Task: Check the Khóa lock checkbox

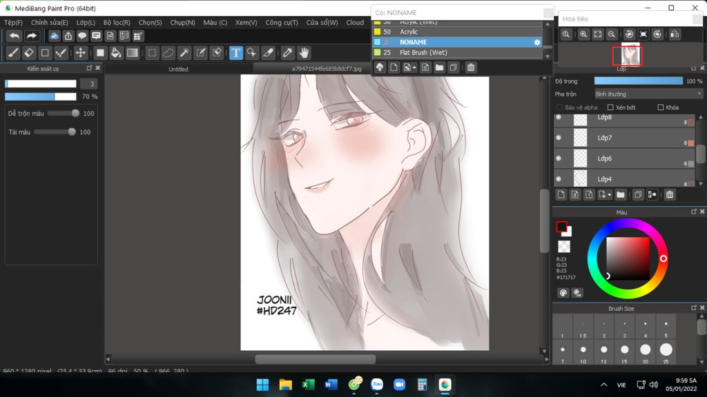Action: (x=661, y=108)
